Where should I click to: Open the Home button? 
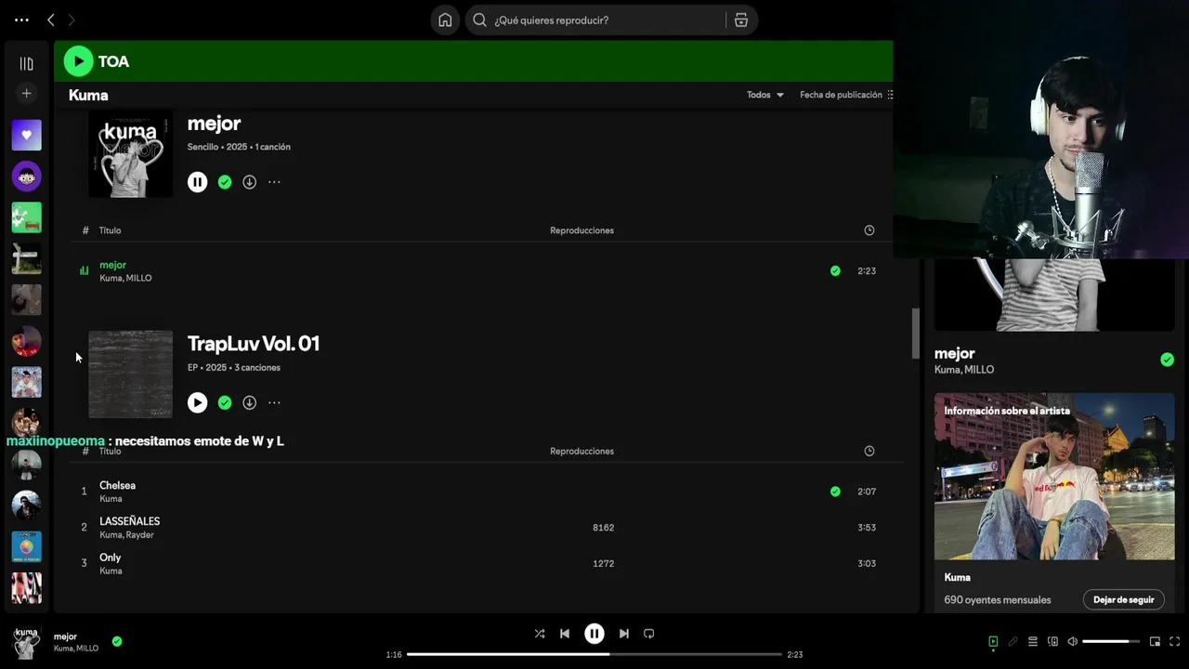coord(445,20)
